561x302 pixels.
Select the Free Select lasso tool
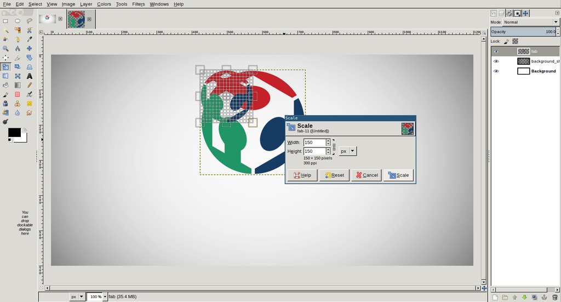(30, 21)
